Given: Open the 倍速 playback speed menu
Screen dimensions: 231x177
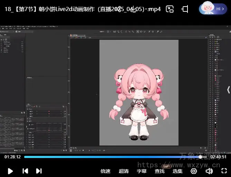Looking at the screenshot, I should coord(105,171).
